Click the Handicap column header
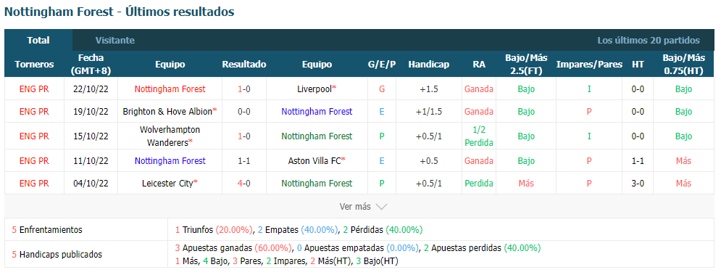Image resolution: width=721 pixels, height=275 pixels. click(428, 65)
